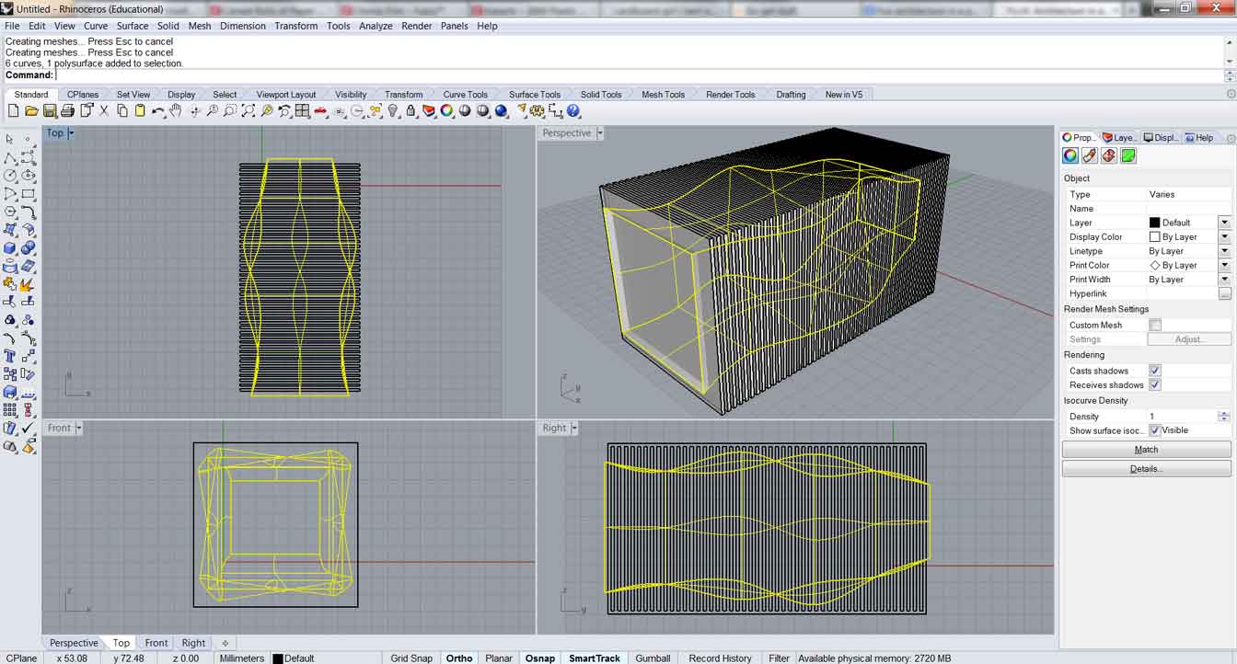Open the Linetype dropdown arrow

[x=1224, y=251]
